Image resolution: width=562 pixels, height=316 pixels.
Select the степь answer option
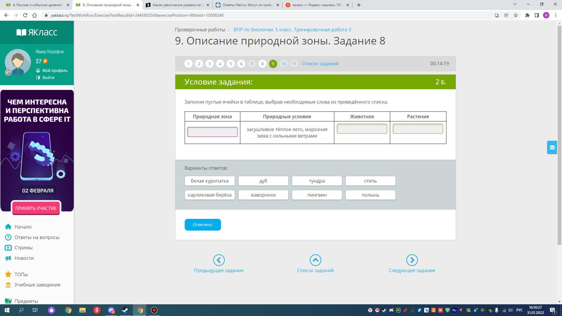[x=370, y=181]
